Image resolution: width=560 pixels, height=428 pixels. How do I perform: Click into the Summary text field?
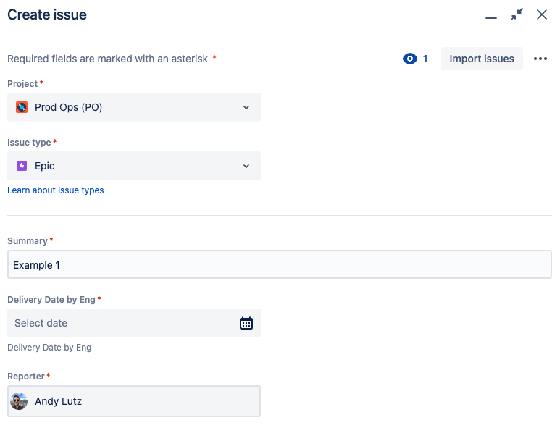pos(279,265)
